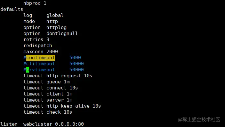The height and width of the screenshot is (127, 225).
Task: Click the timeout check 10s line
Action: tap(48, 112)
